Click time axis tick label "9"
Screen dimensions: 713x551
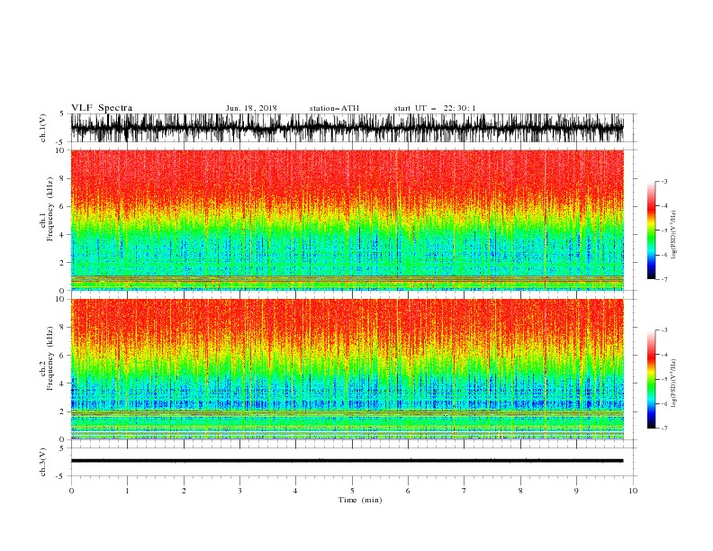point(576,491)
